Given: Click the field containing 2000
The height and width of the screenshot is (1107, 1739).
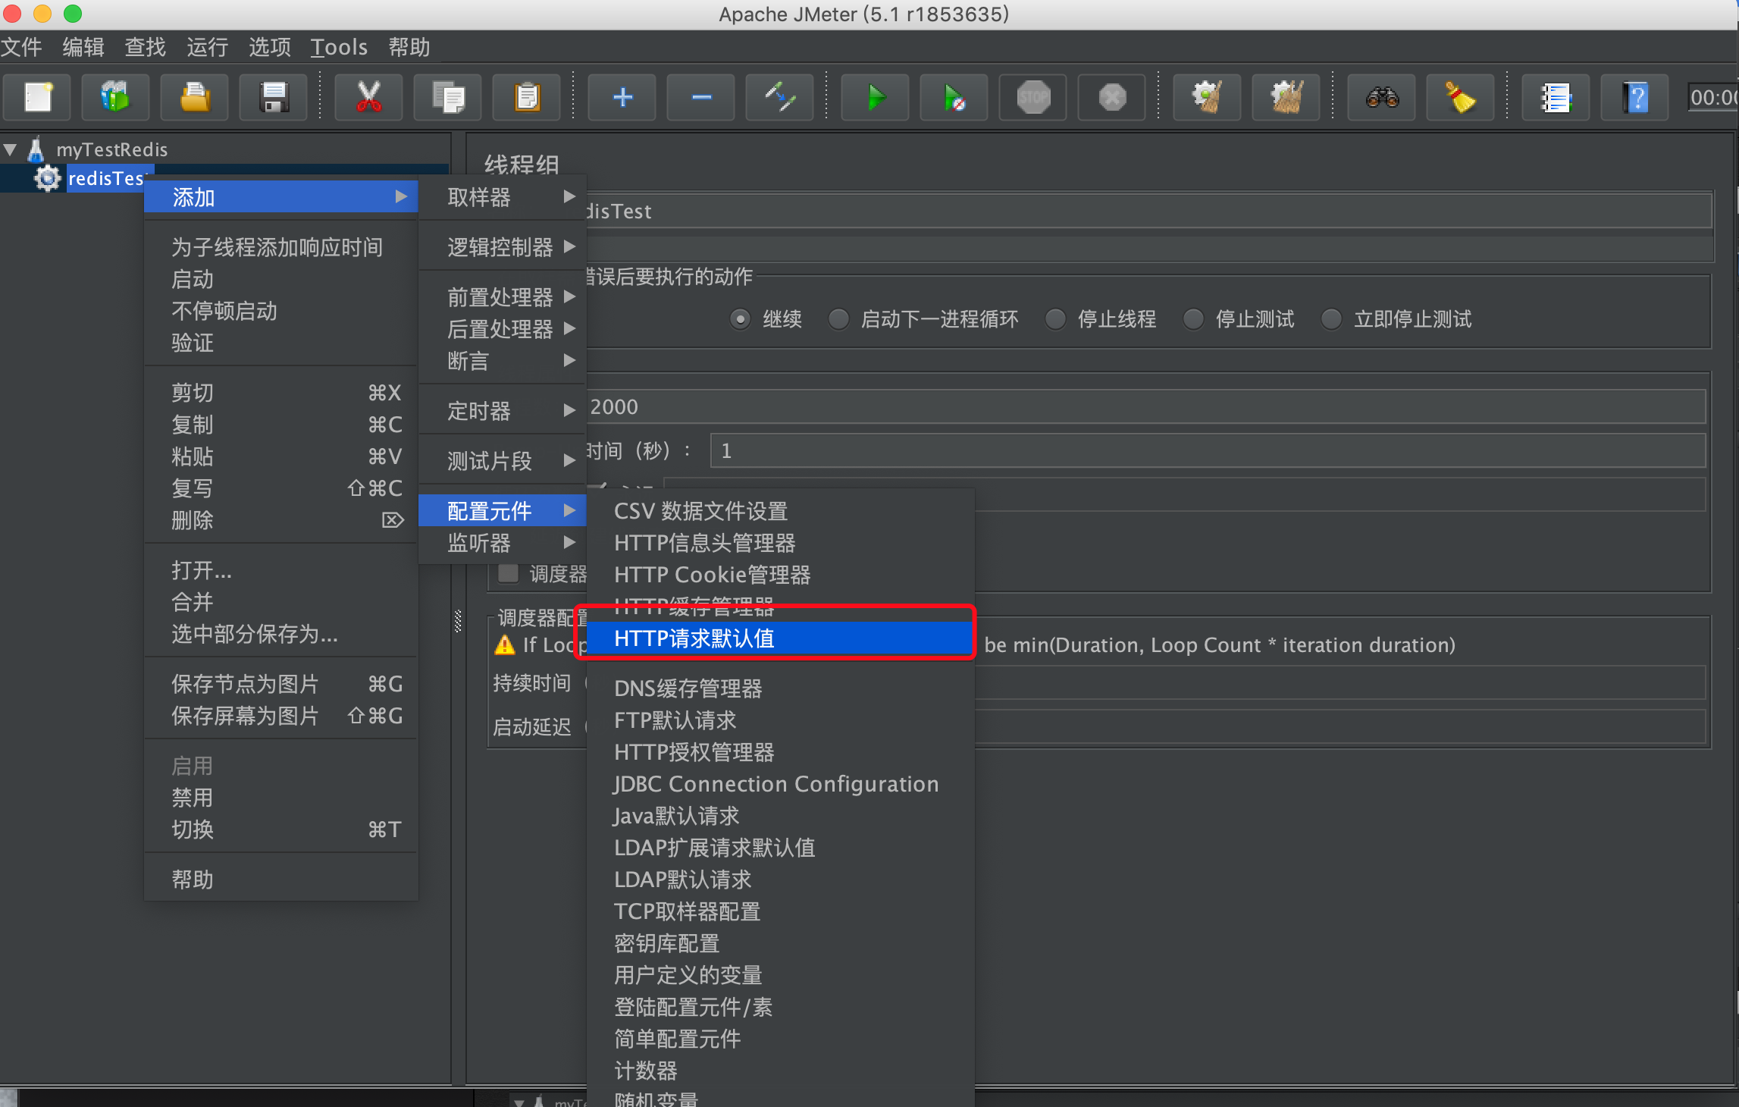Looking at the screenshot, I should [1137, 407].
